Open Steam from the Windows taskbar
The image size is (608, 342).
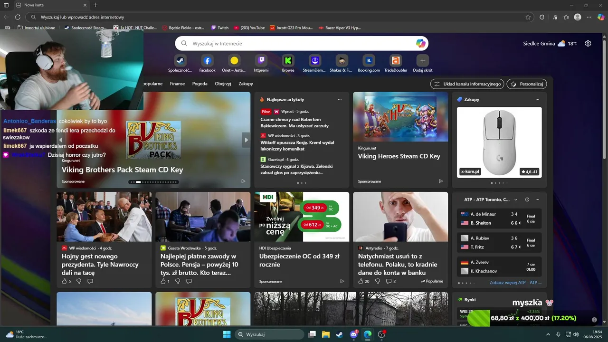[340, 334]
